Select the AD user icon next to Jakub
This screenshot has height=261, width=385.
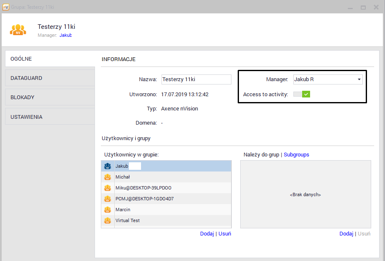point(107,166)
